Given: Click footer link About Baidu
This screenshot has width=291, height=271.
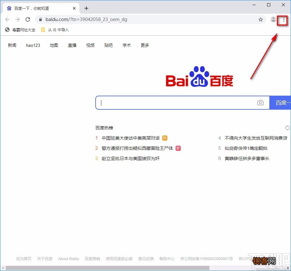Looking at the screenshot, I should 69,259.
